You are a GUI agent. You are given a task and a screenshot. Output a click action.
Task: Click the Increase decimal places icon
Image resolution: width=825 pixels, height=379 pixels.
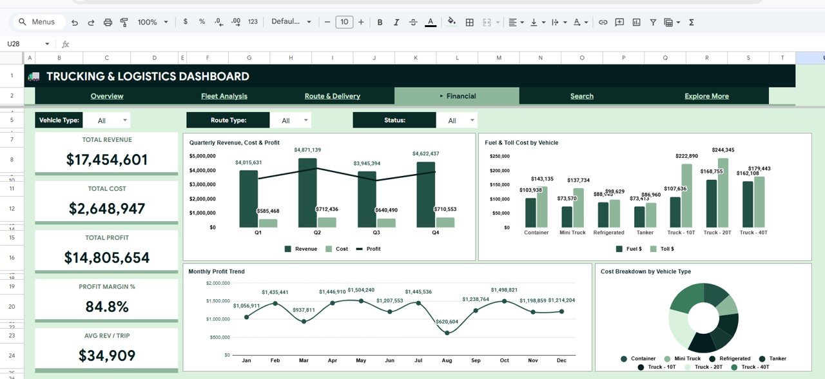tap(235, 21)
